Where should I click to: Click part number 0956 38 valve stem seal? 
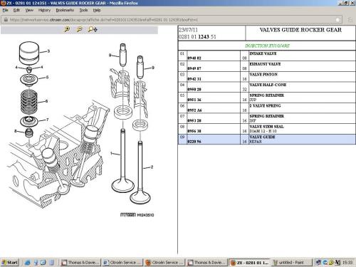[194, 131]
